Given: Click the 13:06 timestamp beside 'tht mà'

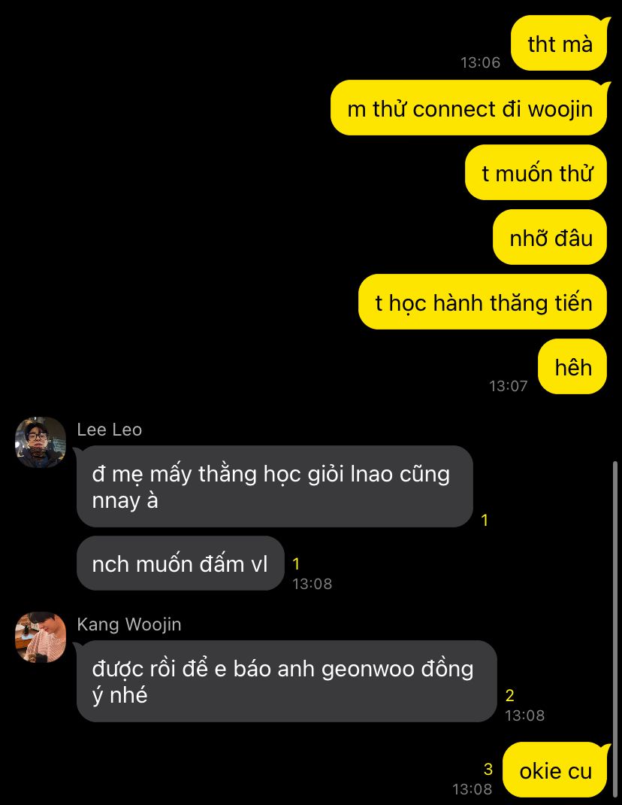Looking at the screenshot, I should [x=481, y=62].
